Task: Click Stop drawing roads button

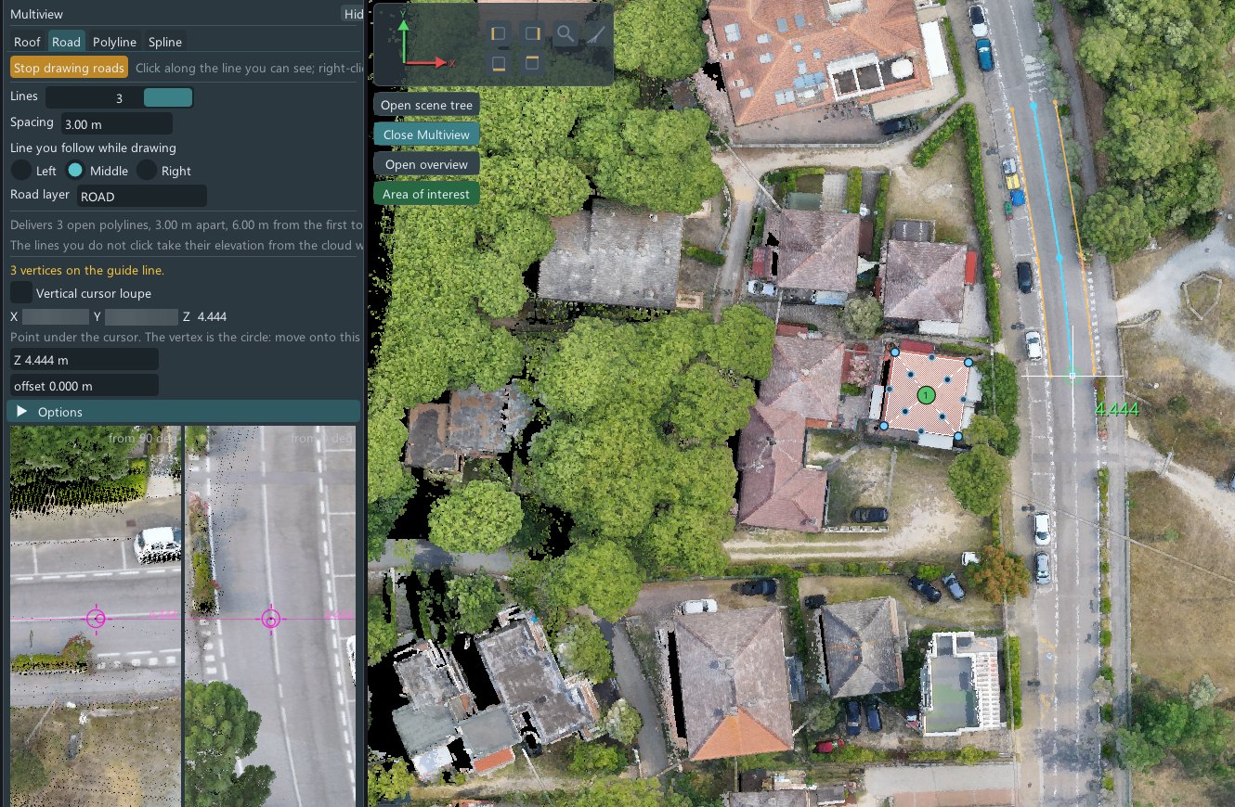Action: click(x=69, y=68)
